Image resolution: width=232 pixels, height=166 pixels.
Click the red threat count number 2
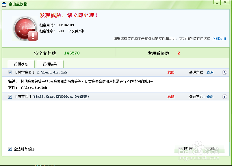pyautogui.click(x=179, y=53)
